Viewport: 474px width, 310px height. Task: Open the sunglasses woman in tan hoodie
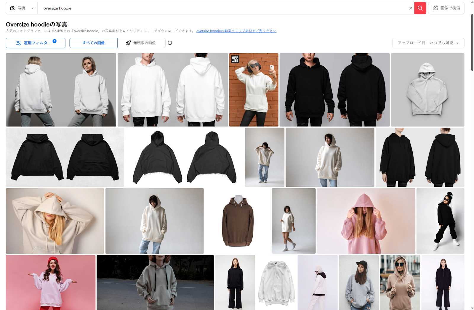coord(400,282)
